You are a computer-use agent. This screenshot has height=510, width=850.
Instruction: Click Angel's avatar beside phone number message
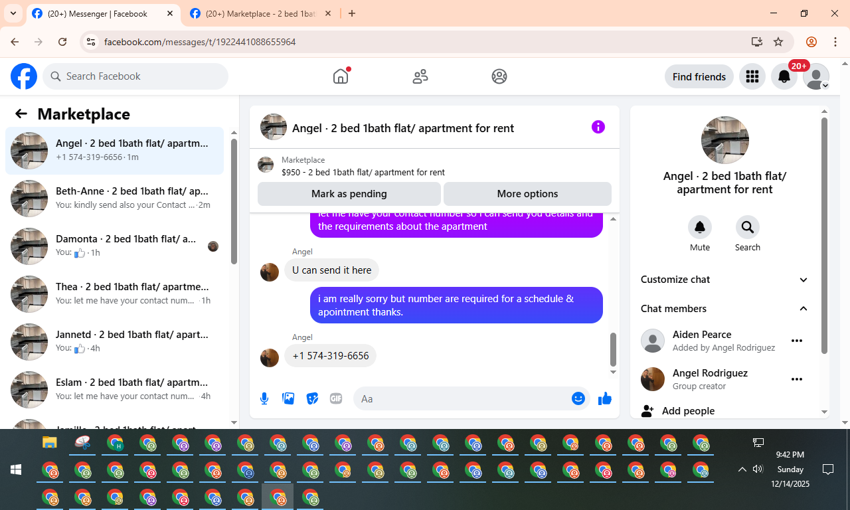point(270,358)
